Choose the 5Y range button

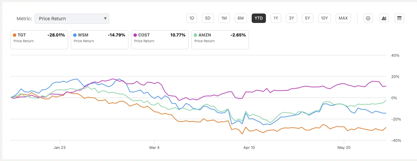click(x=307, y=18)
